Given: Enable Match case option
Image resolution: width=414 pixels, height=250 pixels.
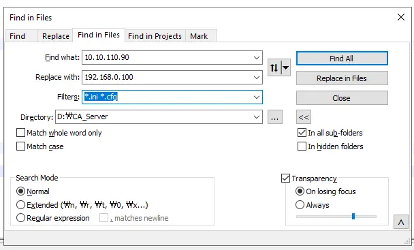Looking at the screenshot, I should tap(20, 146).
